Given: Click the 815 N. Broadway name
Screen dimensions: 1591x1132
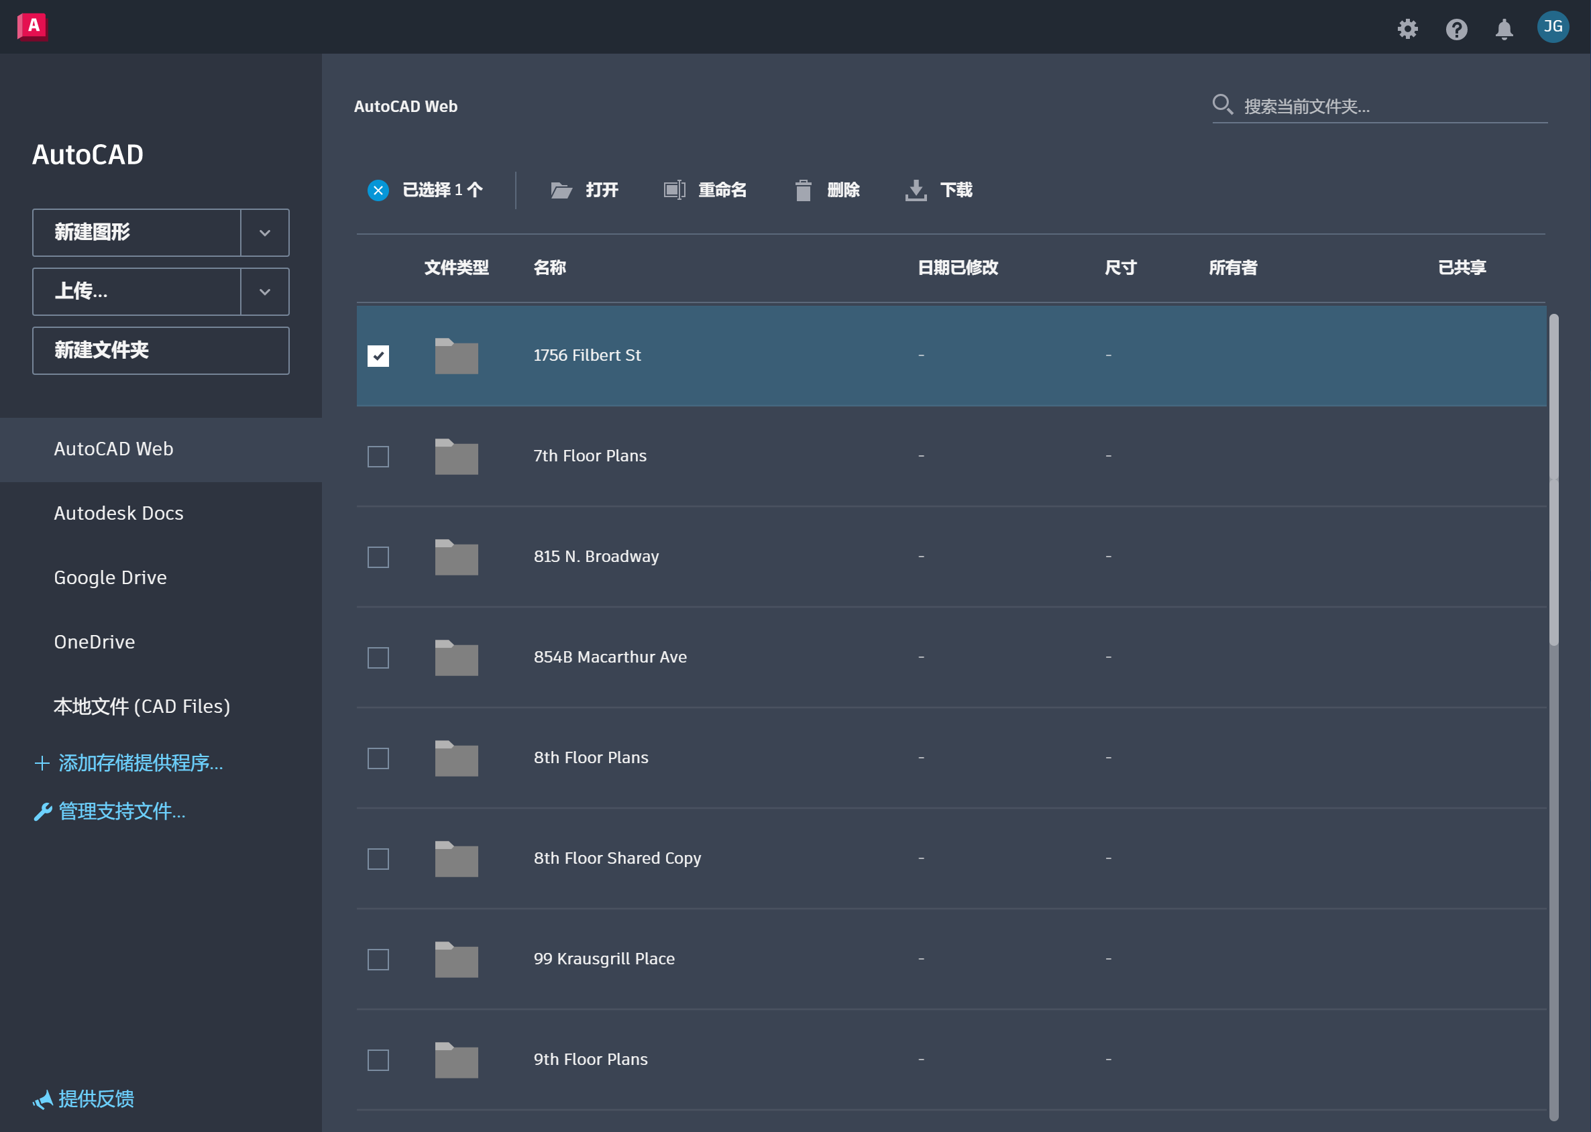Looking at the screenshot, I should click(596, 557).
